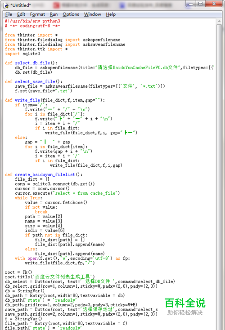
Task: Click the 'db_path["state"] = "readonly"' line
Action: [41, 300]
